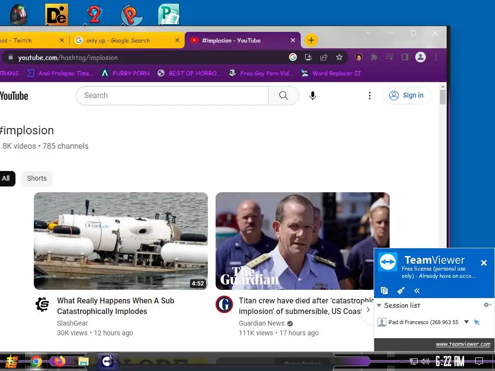Open TeamViewer file transfer icon
The height and width of the screenshot is (371, 495).
click(384, 290)
